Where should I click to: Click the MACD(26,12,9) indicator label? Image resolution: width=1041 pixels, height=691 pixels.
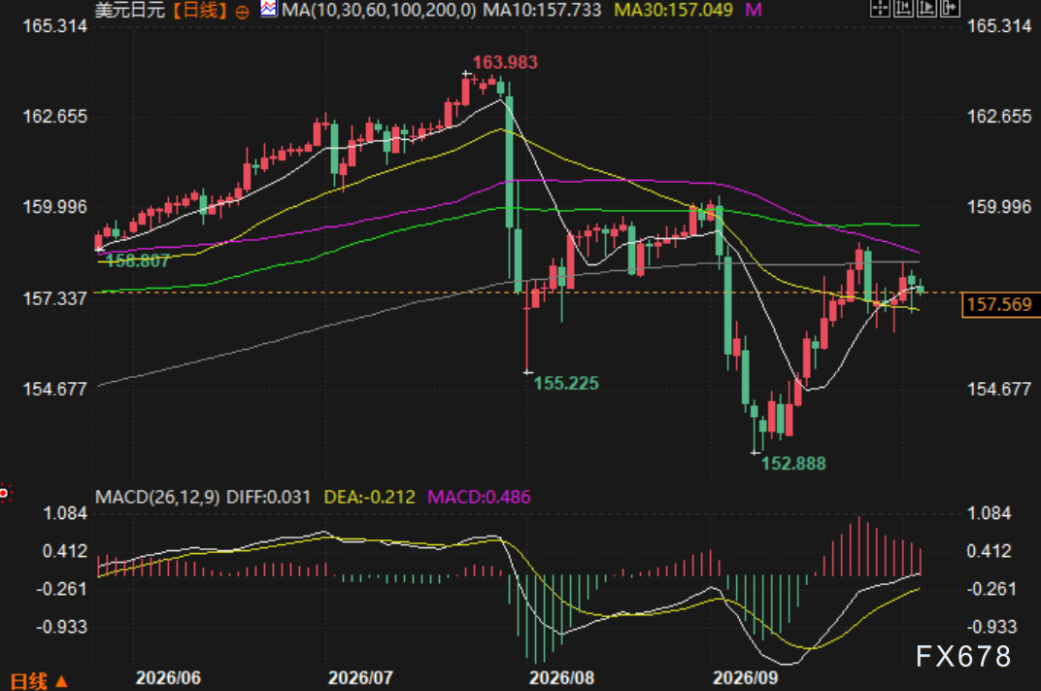157,497
